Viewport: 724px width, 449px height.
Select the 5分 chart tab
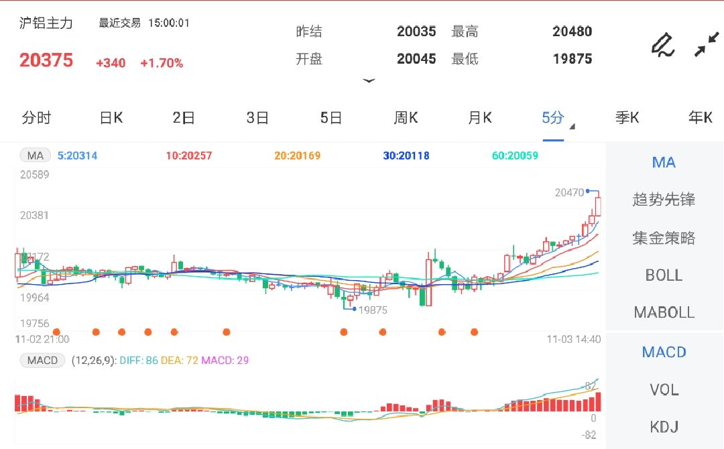pyautogui.click(x=552, y=118)
